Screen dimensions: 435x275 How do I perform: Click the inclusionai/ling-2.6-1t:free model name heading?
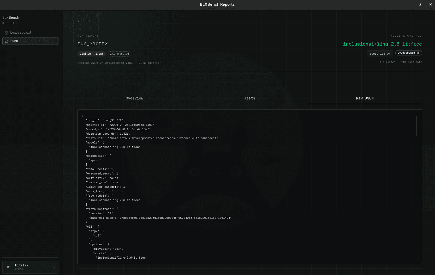click(382, 44)
